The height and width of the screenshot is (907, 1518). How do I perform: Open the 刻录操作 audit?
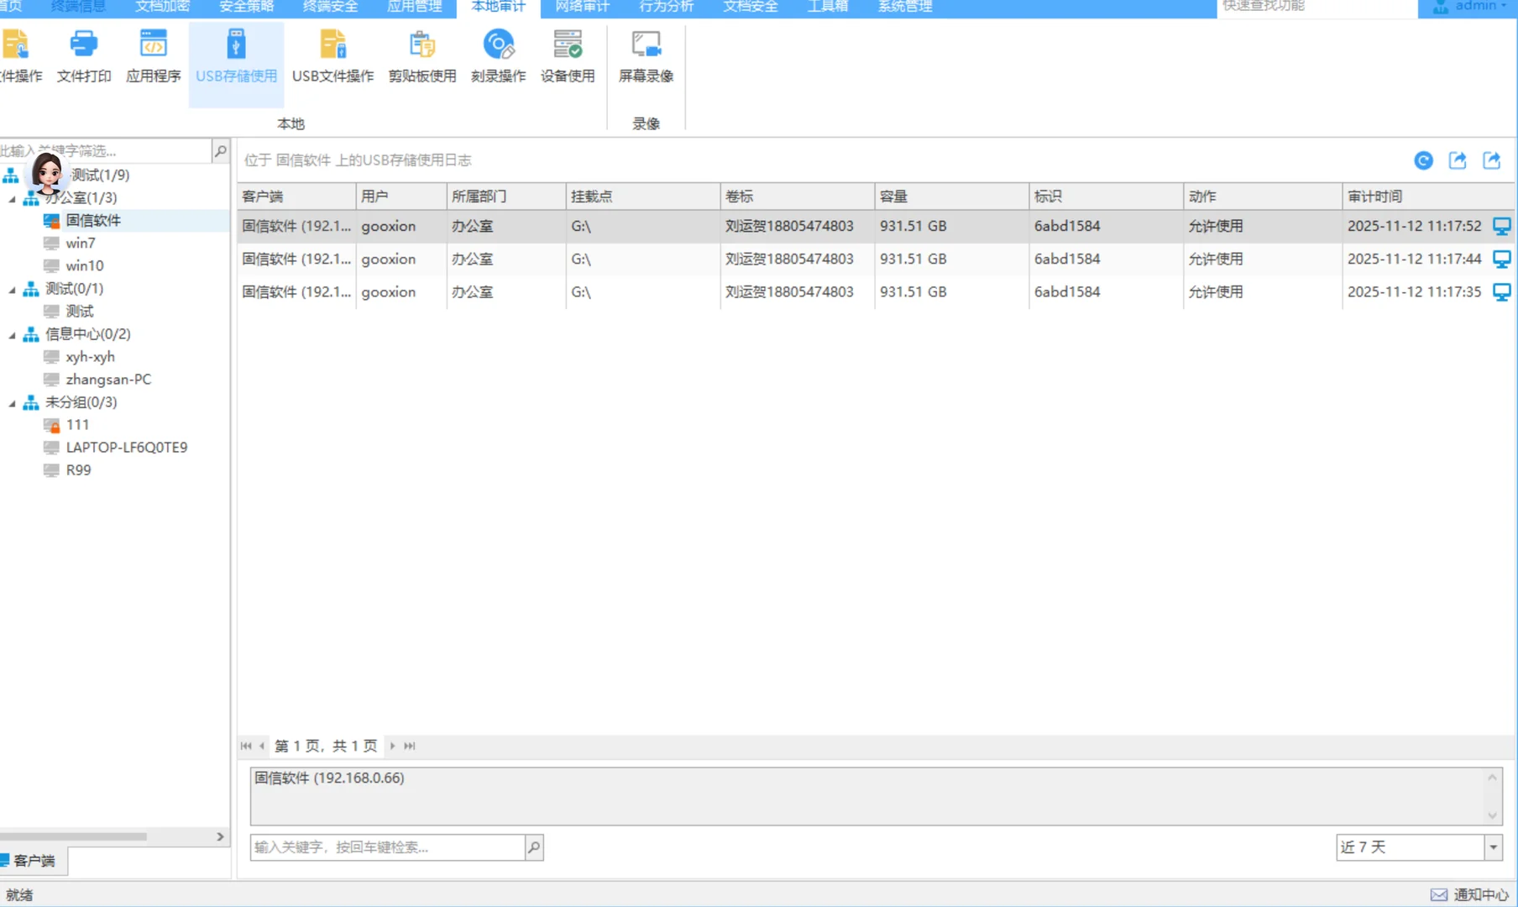(498, 57)
